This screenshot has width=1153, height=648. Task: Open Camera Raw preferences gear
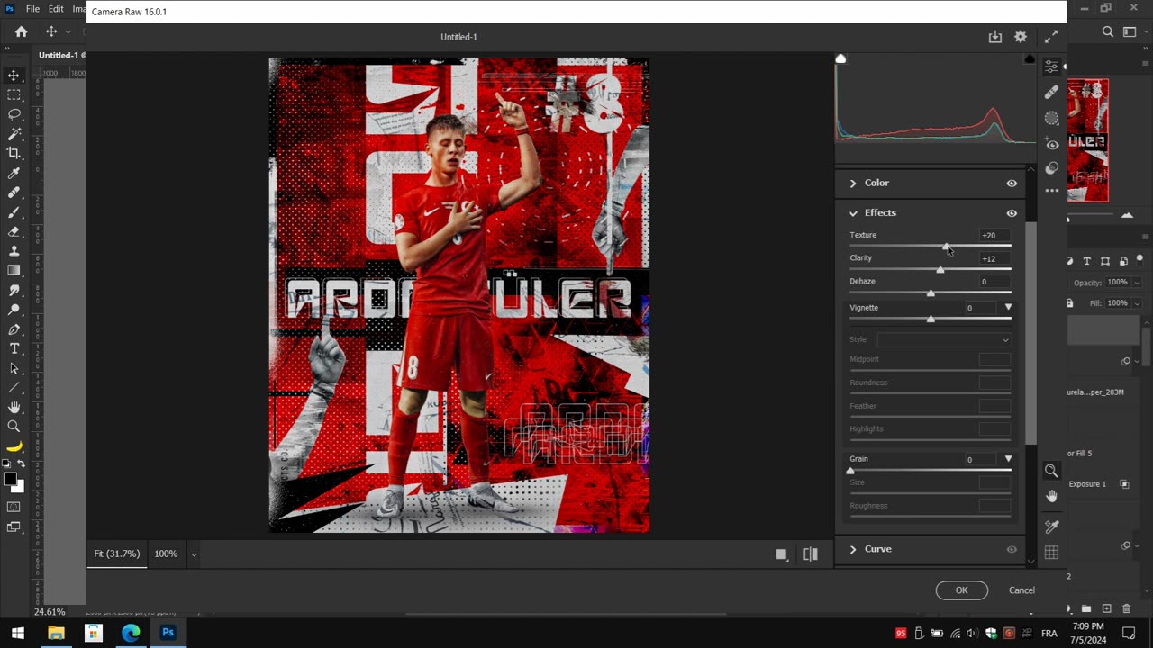(1021, 37)
